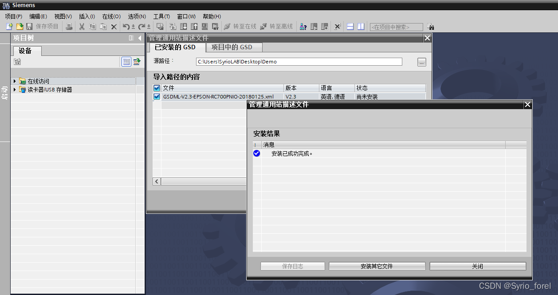Uncheck the GSDML-V2.3-EPSON file checkbox
This screenshot has width=558, height=295.
[157, 96]
